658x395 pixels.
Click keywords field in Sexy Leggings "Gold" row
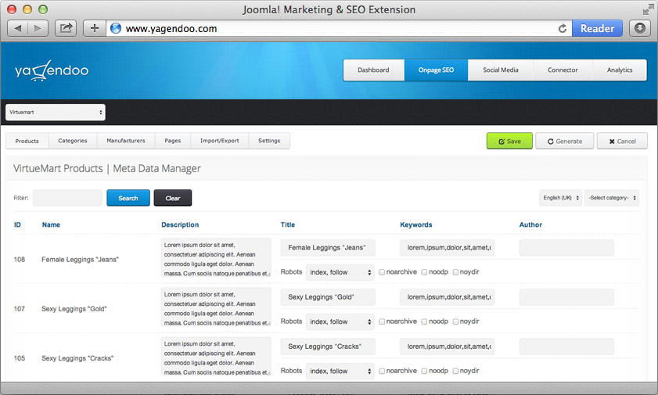point(447,297)
